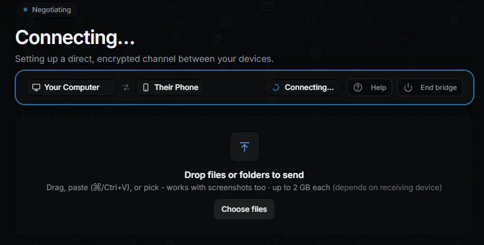Click the question mark Help icon
The width and height of the screenshot is (484, 245).
coord(358,87)
